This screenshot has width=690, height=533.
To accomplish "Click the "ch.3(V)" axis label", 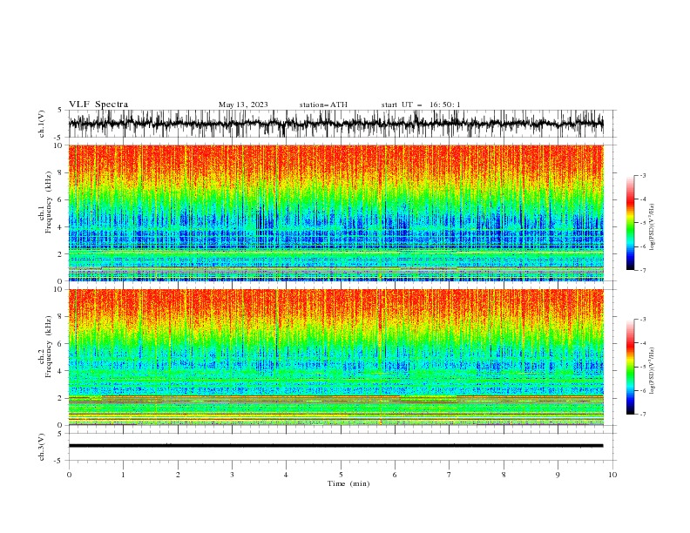I will (x=42, y=448).
